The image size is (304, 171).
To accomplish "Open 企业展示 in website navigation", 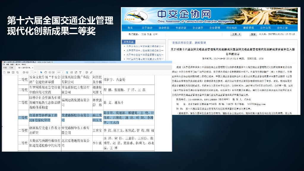I will click(198, 28).
